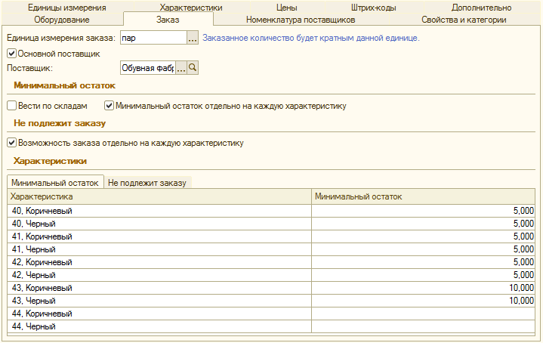Go to Номенклатура поставщиков tab
Screen dimensions: 543x343
click(301, 20)
